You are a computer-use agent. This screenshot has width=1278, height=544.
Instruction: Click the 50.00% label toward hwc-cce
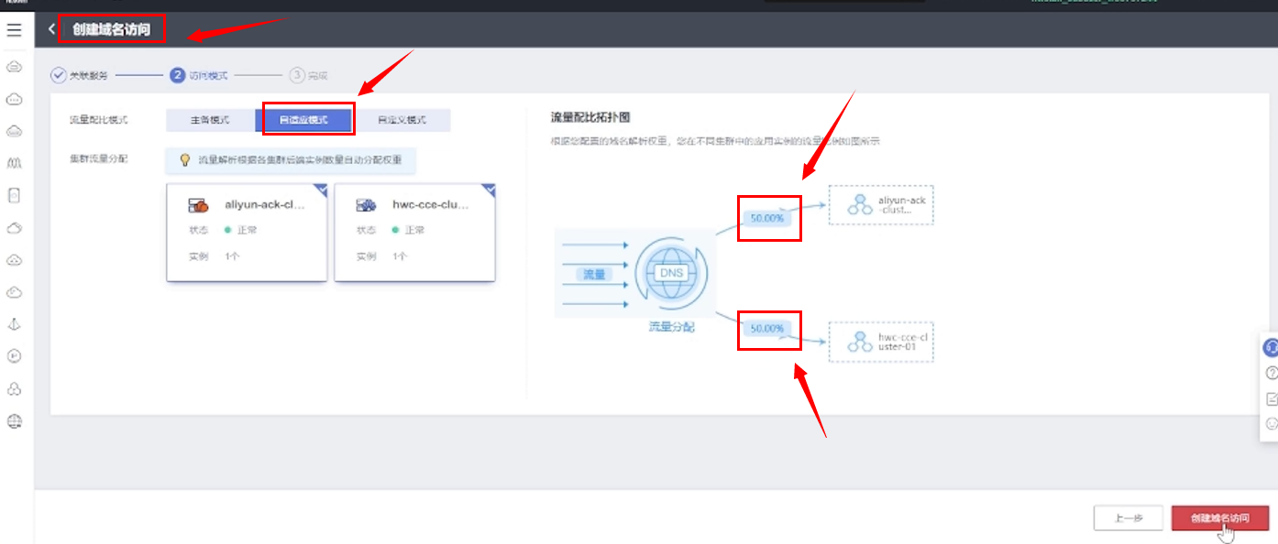click(767, 328)
